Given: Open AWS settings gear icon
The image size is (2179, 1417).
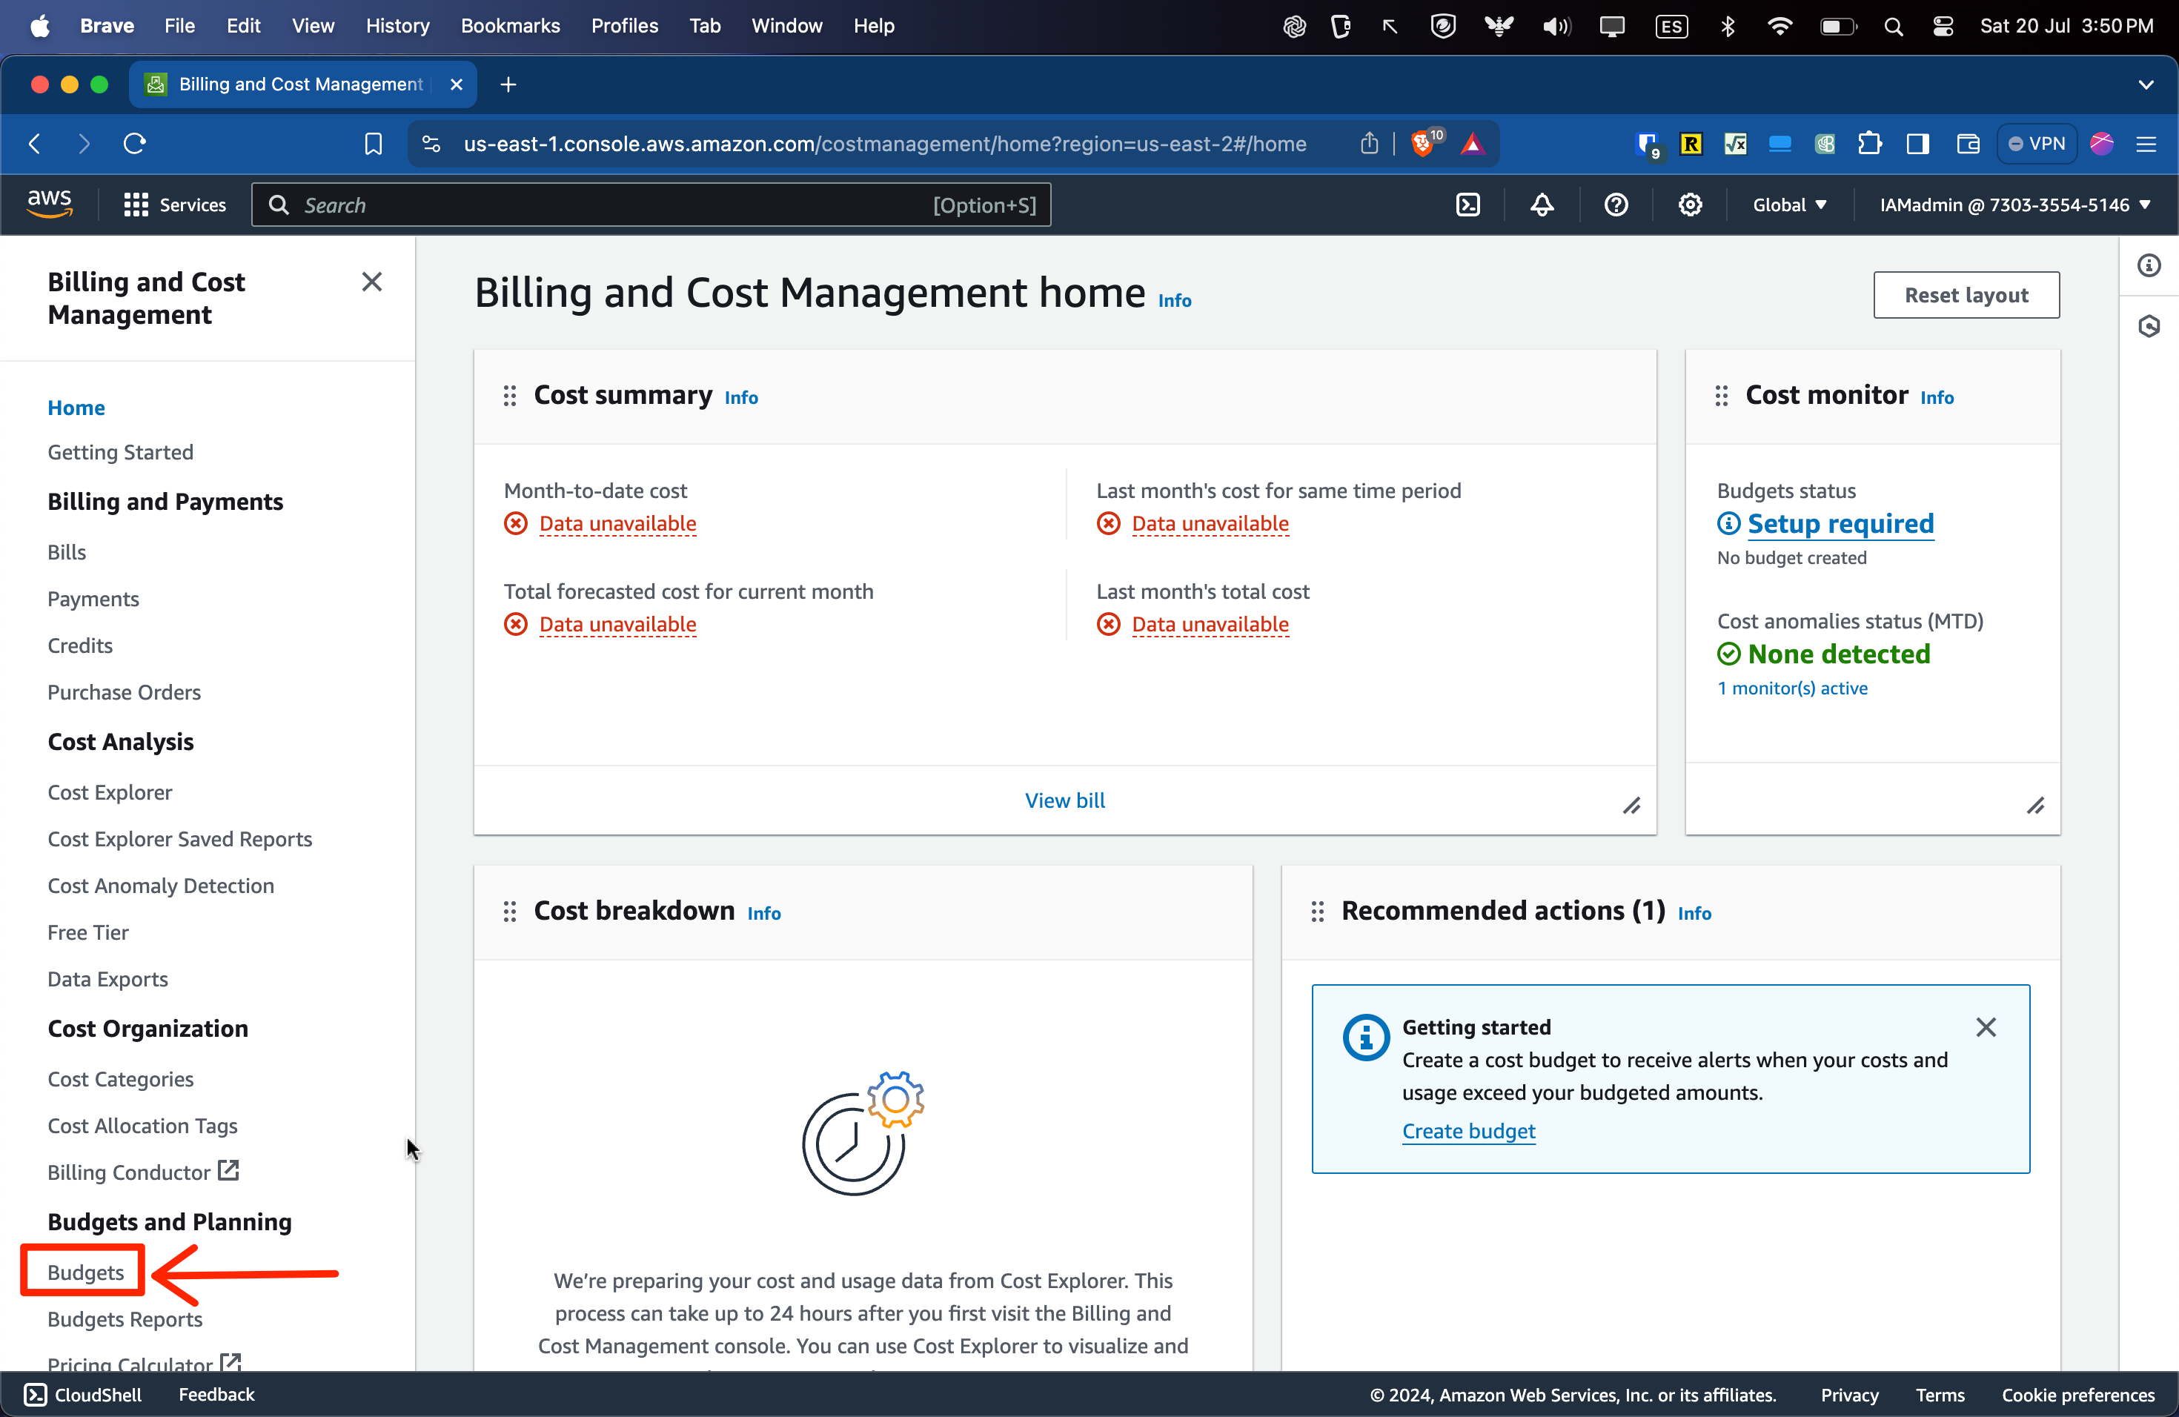Looking at the screenshot, I should [x=1689, y=204].
